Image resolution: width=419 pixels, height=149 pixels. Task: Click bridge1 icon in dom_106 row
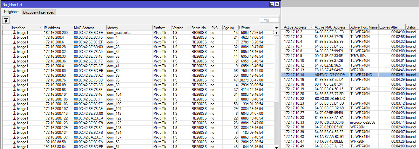[14, 104]
